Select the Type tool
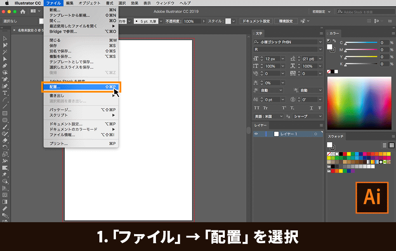The image size is (396, 251). click(x=5, y=93)
